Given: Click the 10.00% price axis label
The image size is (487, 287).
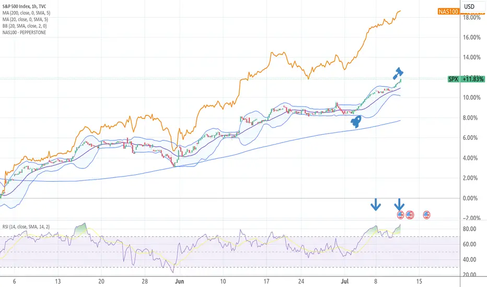Looking at the screenshot, I should point(471,98).
